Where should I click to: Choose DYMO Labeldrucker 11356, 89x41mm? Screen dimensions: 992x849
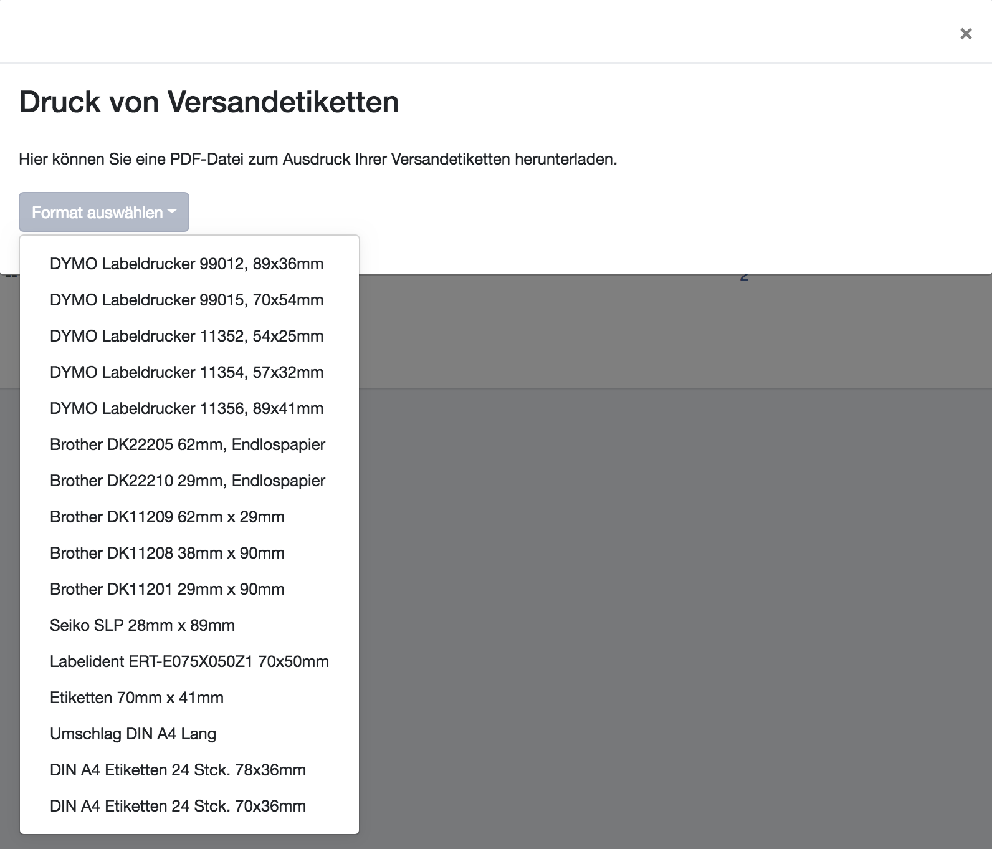(189, 408)
